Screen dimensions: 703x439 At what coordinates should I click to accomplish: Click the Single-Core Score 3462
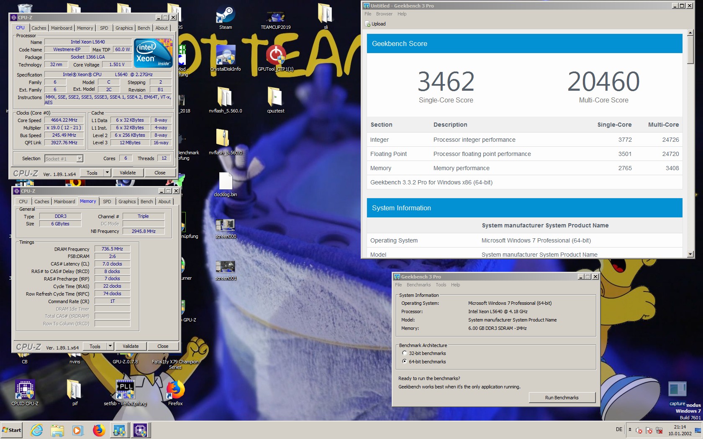[x=446, y=82]
